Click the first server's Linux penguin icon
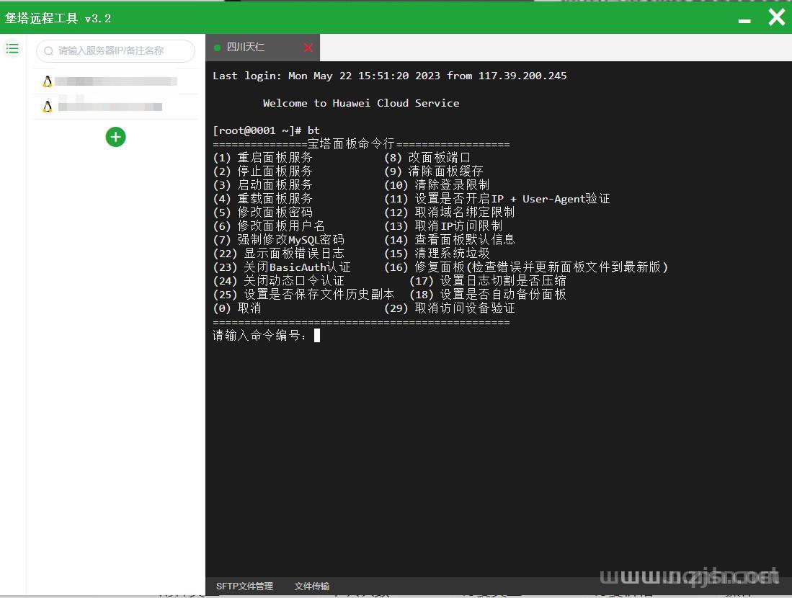This screenshot has height=598, width=792. [x=48, y=81]
